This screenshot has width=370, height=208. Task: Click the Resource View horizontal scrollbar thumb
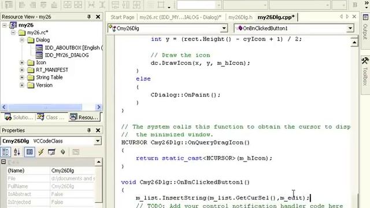(45, 107)
